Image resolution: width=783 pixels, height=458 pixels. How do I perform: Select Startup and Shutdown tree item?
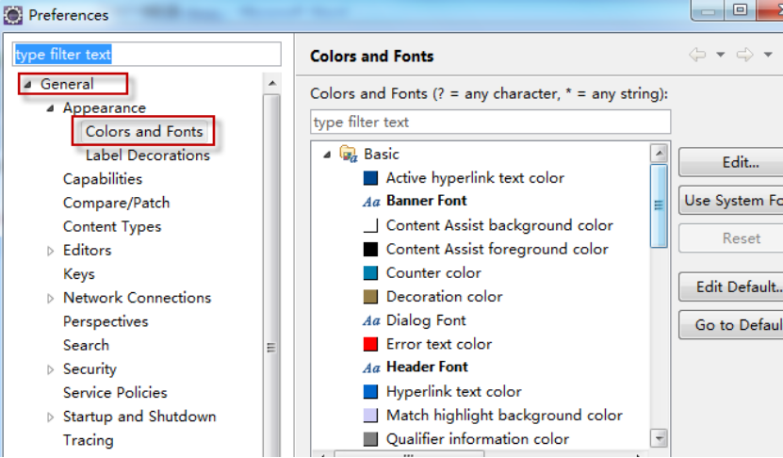(139, 417)
